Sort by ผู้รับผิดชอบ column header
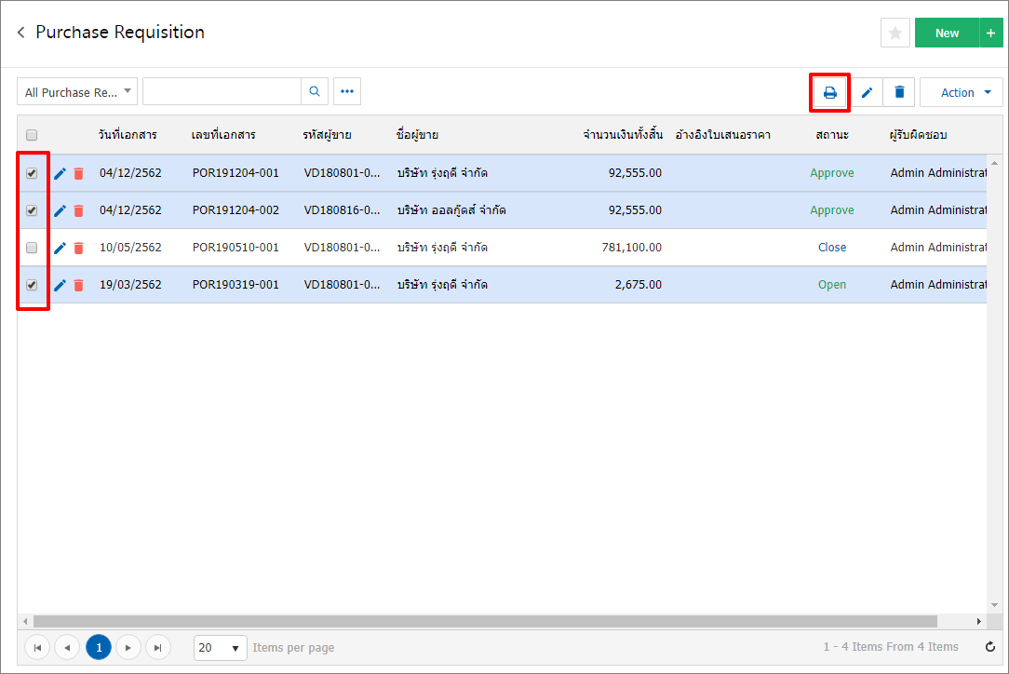Screen dimensions: 1009x674 point(919,135)
